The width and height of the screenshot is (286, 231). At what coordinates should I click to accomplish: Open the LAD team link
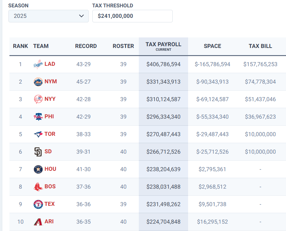(50, 64)
